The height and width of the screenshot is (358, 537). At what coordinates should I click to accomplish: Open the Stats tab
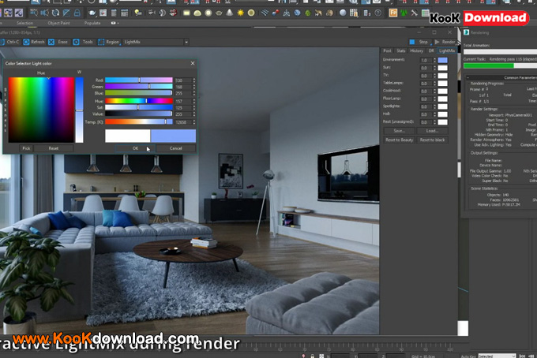[x=400, y=50]
